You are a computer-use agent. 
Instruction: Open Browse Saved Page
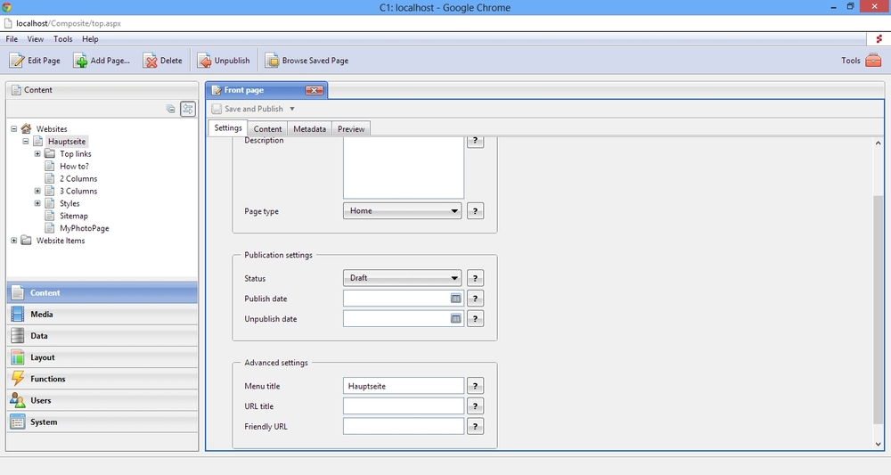tap(307, 61)
